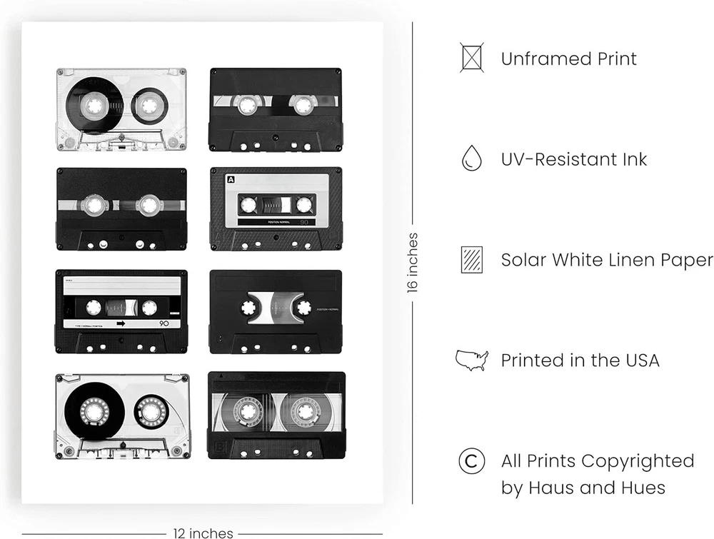714x539 pixels.
Task: Click "All Prints Copyrighted" text line
Action: click(x=597, y=461)
